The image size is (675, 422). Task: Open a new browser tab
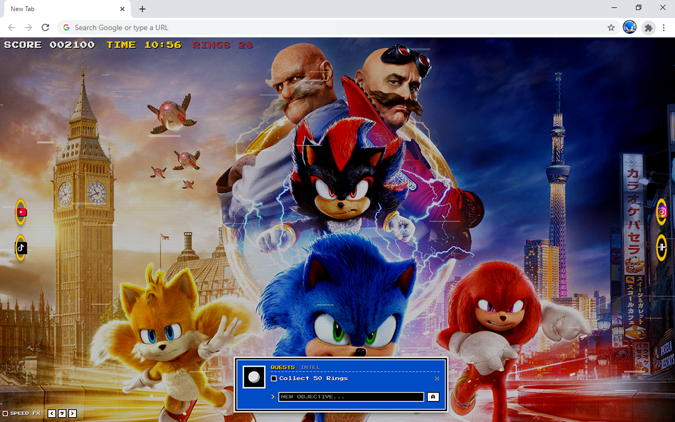142,9
